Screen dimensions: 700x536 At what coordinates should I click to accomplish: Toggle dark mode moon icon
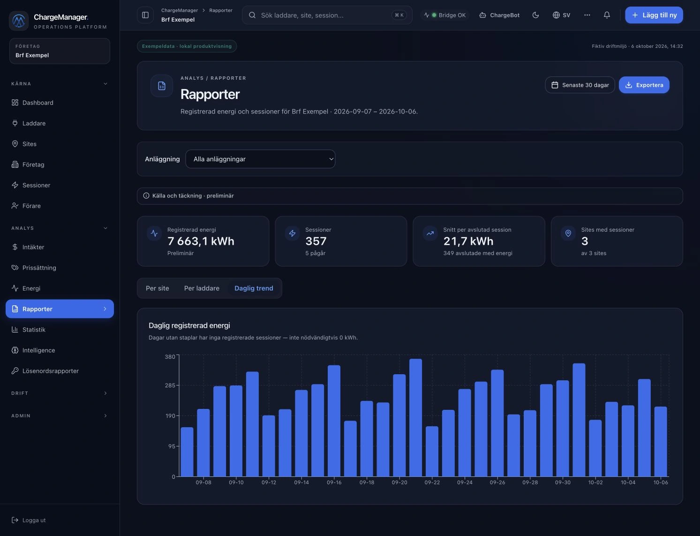pyautogui.click(x=535, y=15)
